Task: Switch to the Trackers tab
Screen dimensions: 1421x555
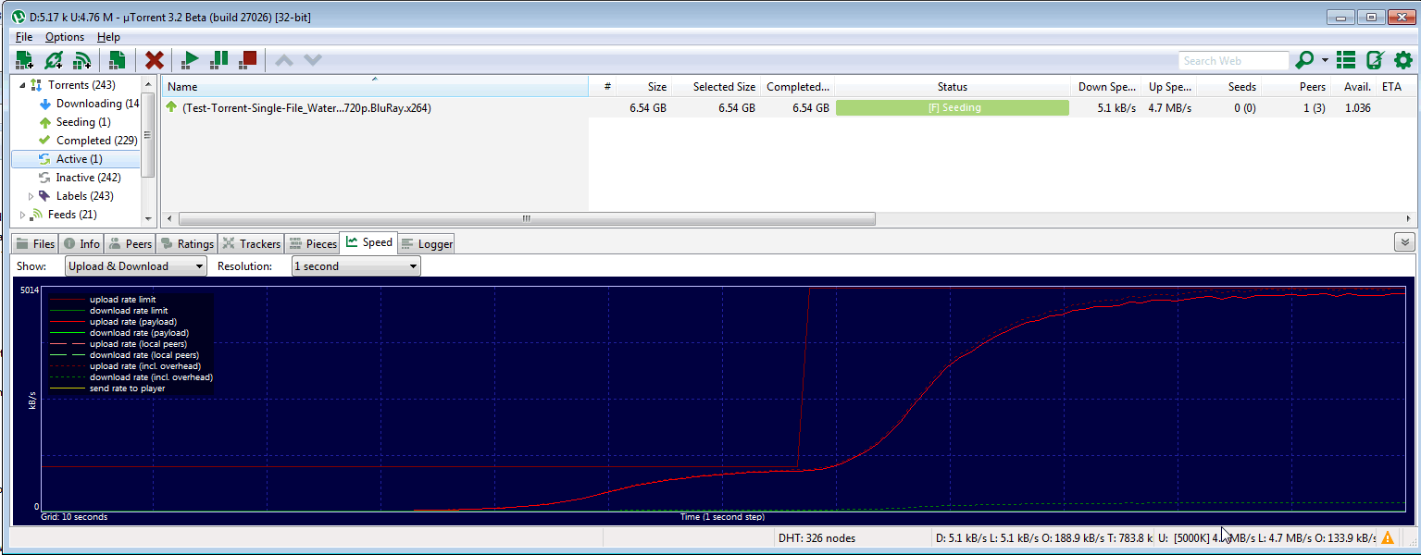Action: [251, 243]
